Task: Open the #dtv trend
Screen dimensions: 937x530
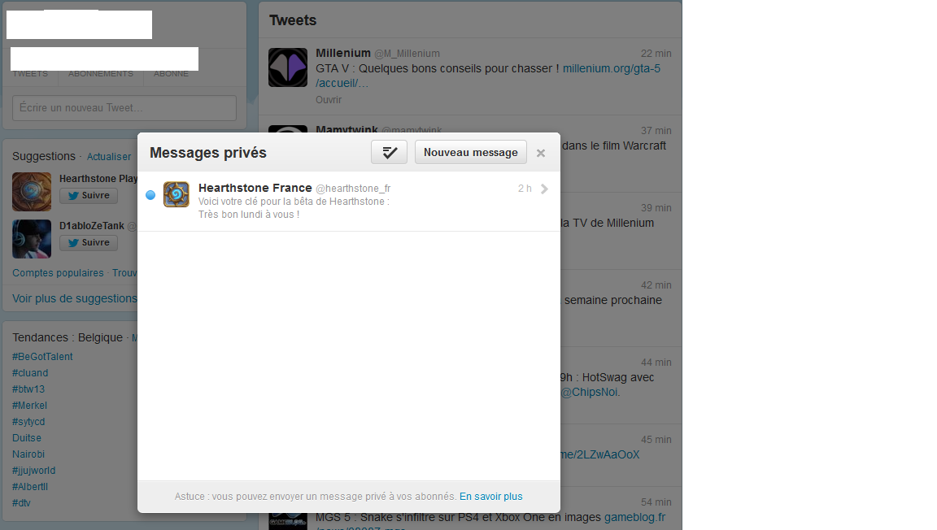Action: [21, 503]
